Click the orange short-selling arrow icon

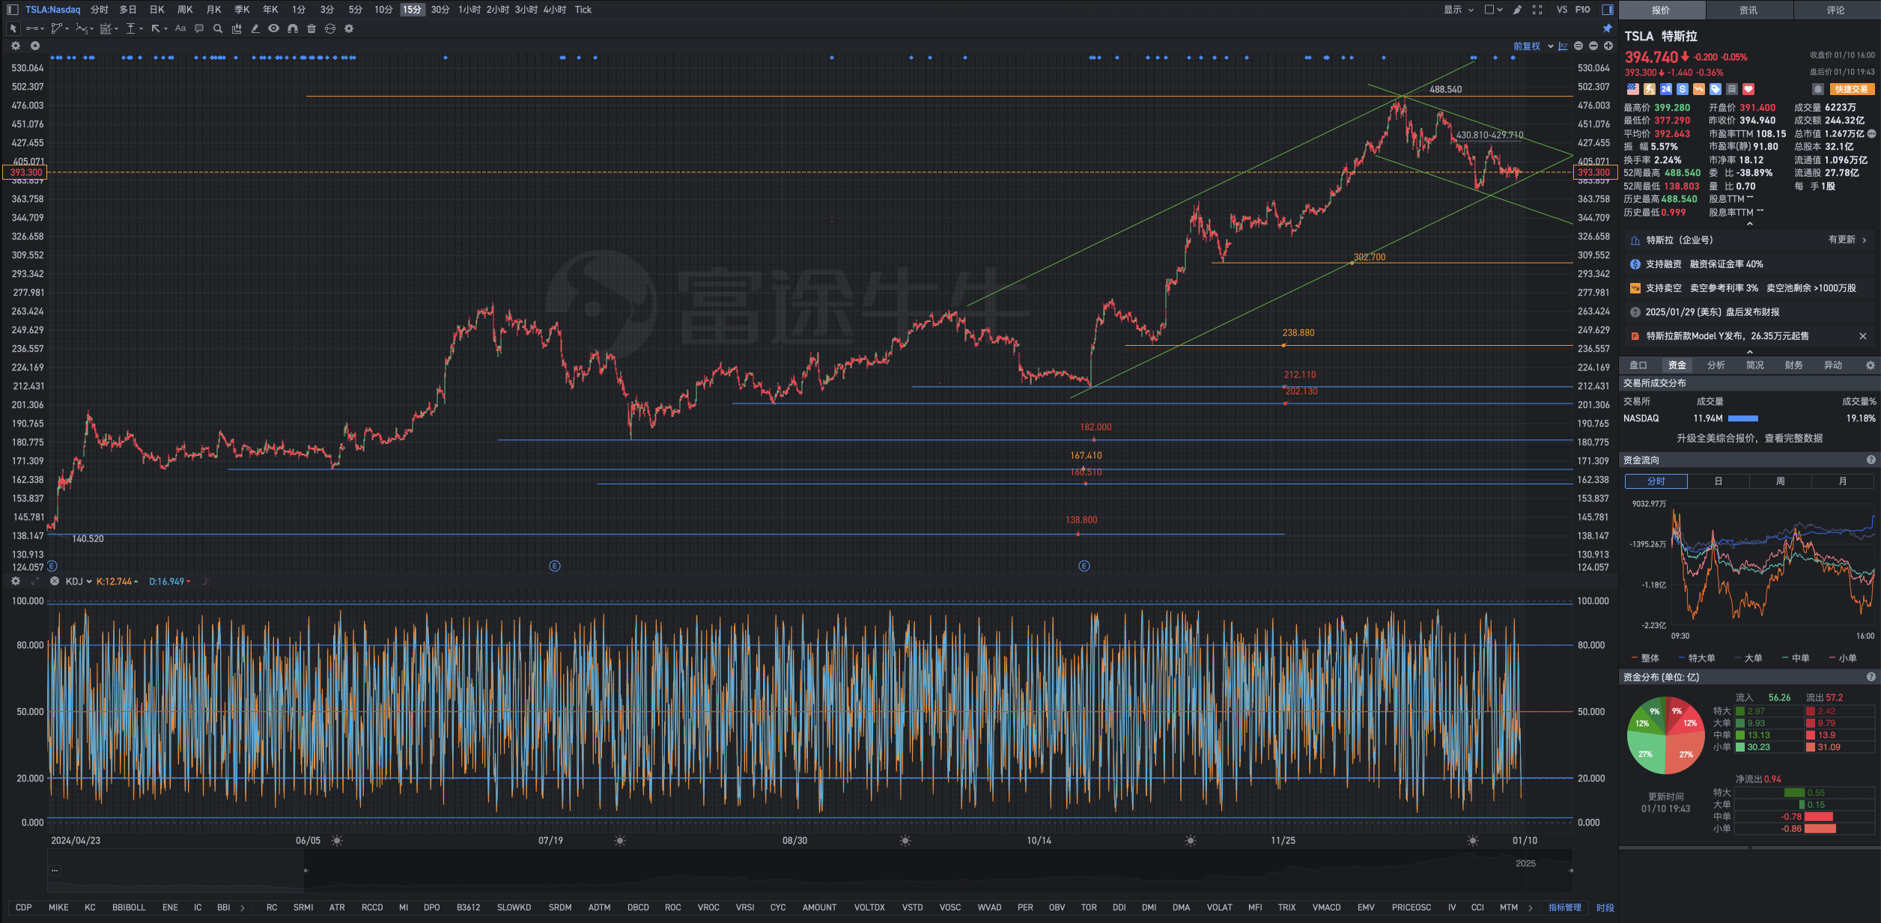click(x=1699, y=89)
